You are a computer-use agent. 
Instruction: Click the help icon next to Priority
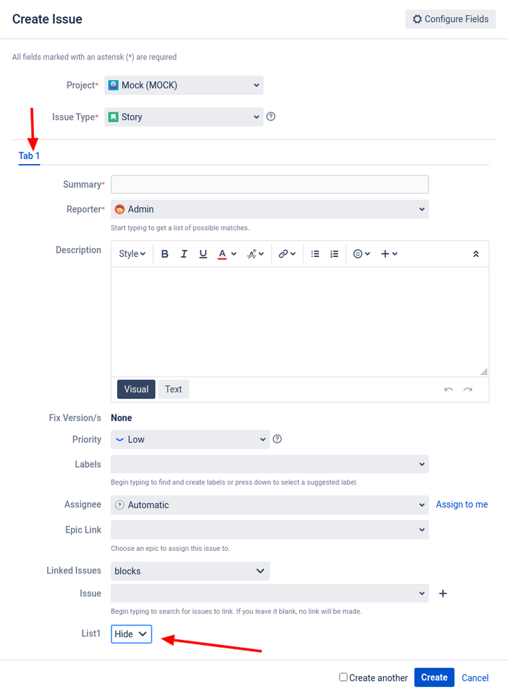[277, 439]
